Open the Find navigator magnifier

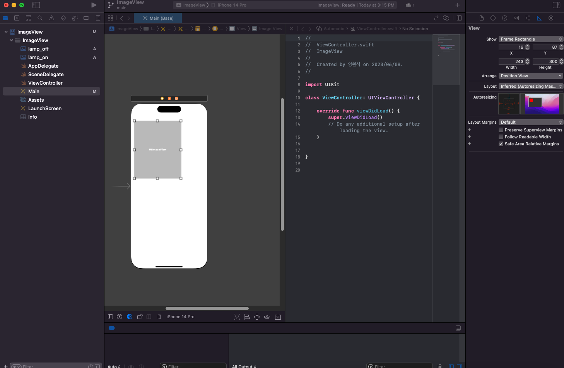[40, 18]
